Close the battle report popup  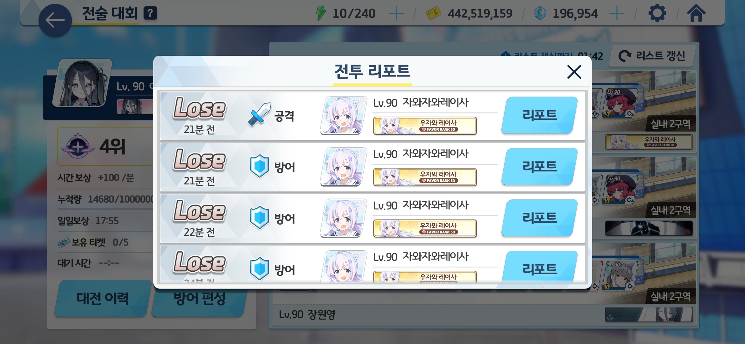(574, 72)
